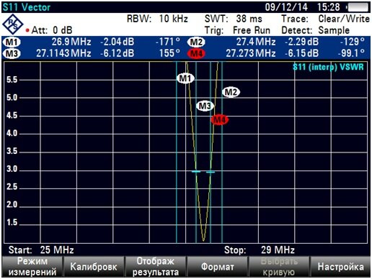Click the Rohde & Schwarz logo icon
This screenshot has width=372, height=279.
(x=12, y=24)
